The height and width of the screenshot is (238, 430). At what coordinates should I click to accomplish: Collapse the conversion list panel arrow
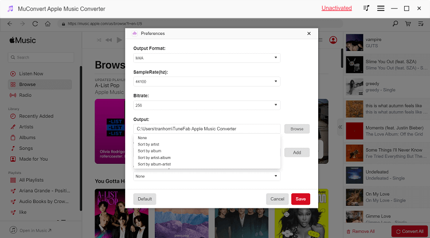(340, 127)
